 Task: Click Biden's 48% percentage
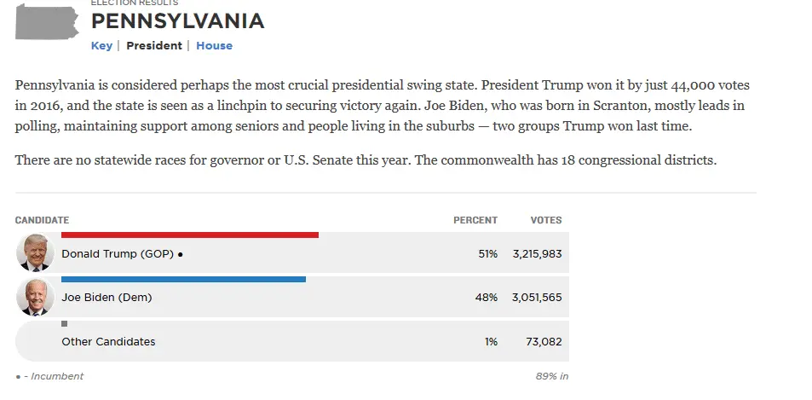tap(487, 298)
